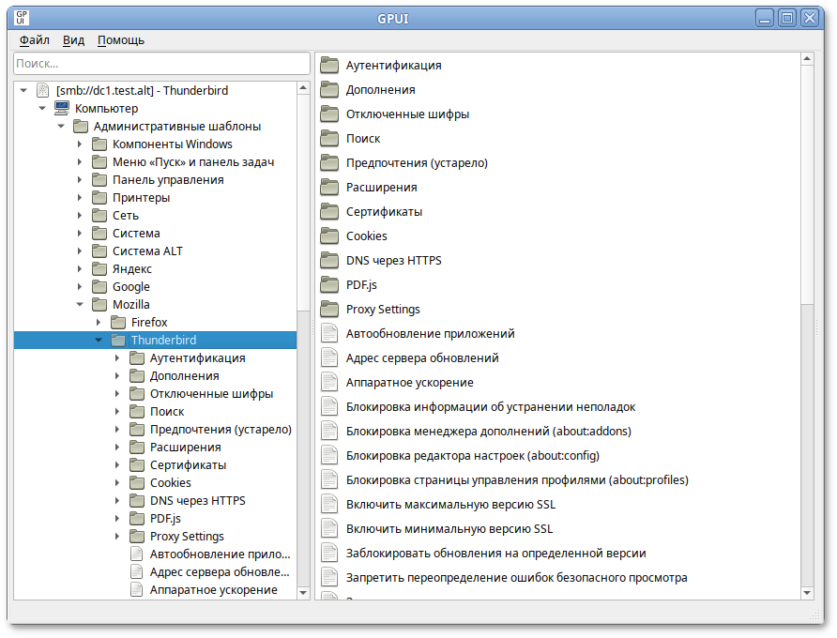The height and width of the screenshot is (638, 837).
Task: Expand the Firefox tree node
Action: pyautogui.click(x=99, y=322)
